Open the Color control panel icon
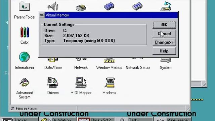 [25, 32]
